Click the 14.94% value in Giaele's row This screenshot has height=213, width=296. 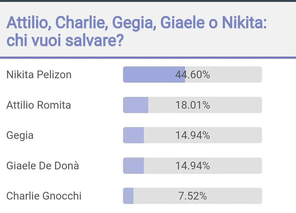pos(193,166)
